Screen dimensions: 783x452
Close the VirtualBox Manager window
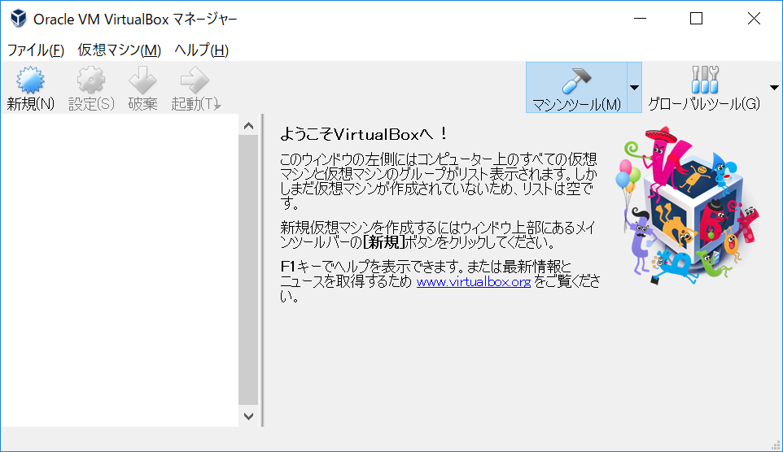(754, 19)
